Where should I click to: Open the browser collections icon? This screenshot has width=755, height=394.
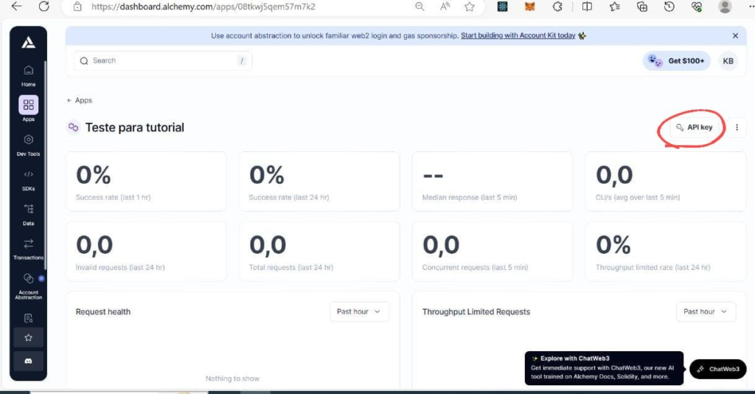642,6
